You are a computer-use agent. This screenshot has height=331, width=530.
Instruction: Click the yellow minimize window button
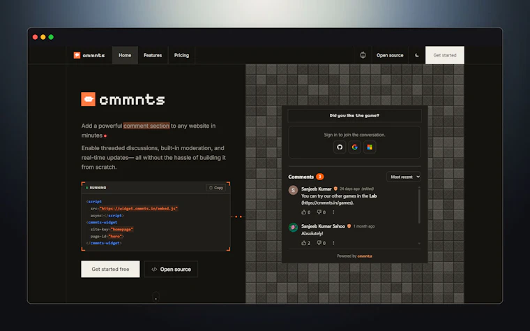[43, 37]
